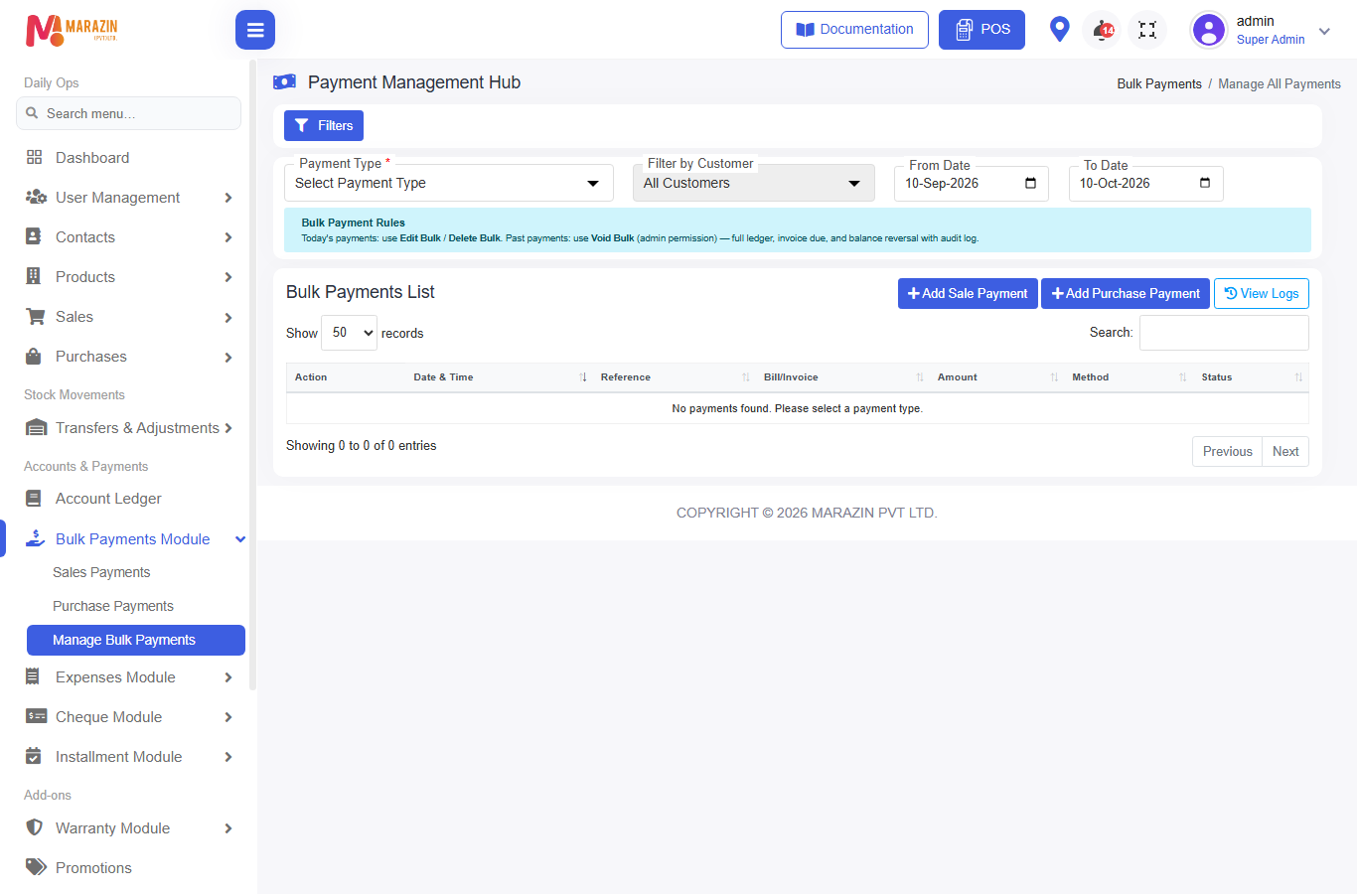The width and height of the screenshot is (1357, 894).
Task: Expand the admin account menu chevron
Action: click(1324, 31)
